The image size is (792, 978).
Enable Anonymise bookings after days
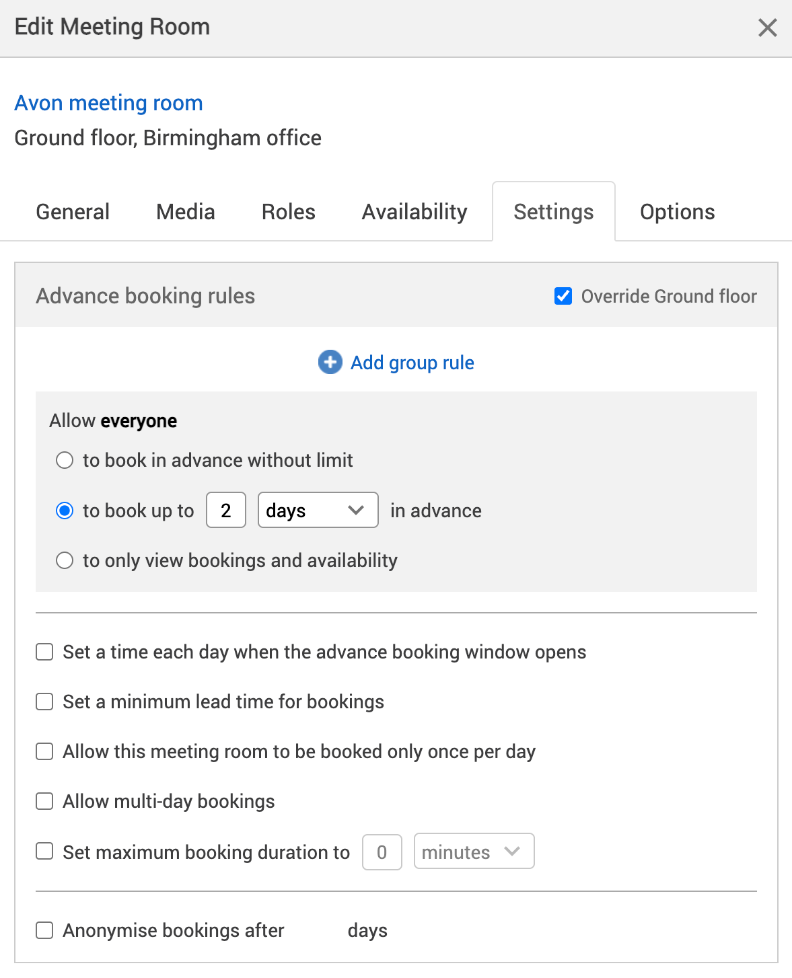coord(44,930)
